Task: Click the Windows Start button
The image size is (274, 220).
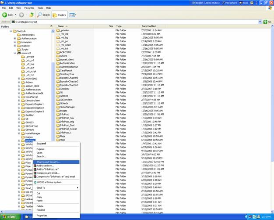Action: [x=10, y=216]
